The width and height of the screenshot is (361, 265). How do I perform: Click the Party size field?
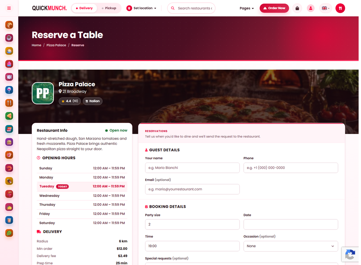point(192,224)
